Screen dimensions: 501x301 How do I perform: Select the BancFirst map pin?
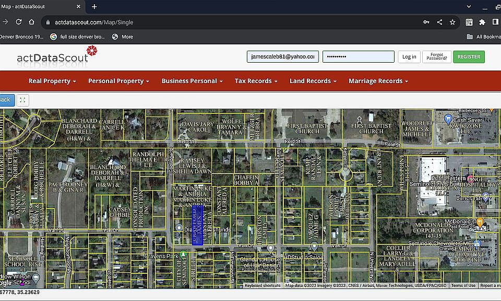coord(486,197)
